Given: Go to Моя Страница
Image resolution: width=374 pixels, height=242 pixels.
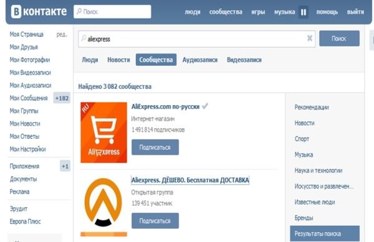Looking at the screenshot, I should tap(26, 34).
